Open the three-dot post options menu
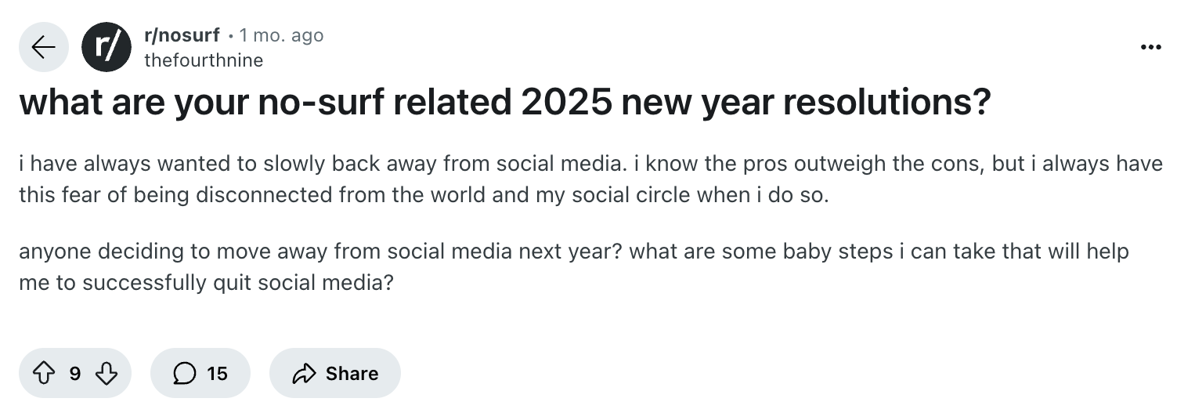Screen dimensions: 1195x420 (1150, 48)
